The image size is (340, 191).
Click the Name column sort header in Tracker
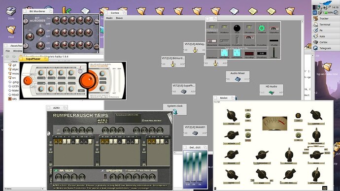pyautogui.click(x=15, y=62)
